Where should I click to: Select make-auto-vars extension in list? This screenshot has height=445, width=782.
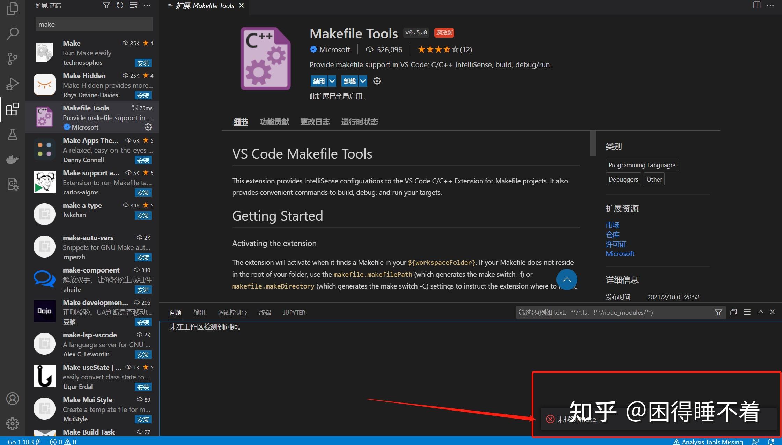(x=92, y=247)
